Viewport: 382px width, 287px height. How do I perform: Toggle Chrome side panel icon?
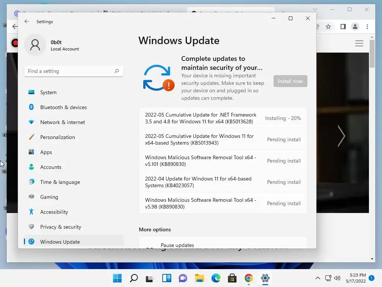343,27
